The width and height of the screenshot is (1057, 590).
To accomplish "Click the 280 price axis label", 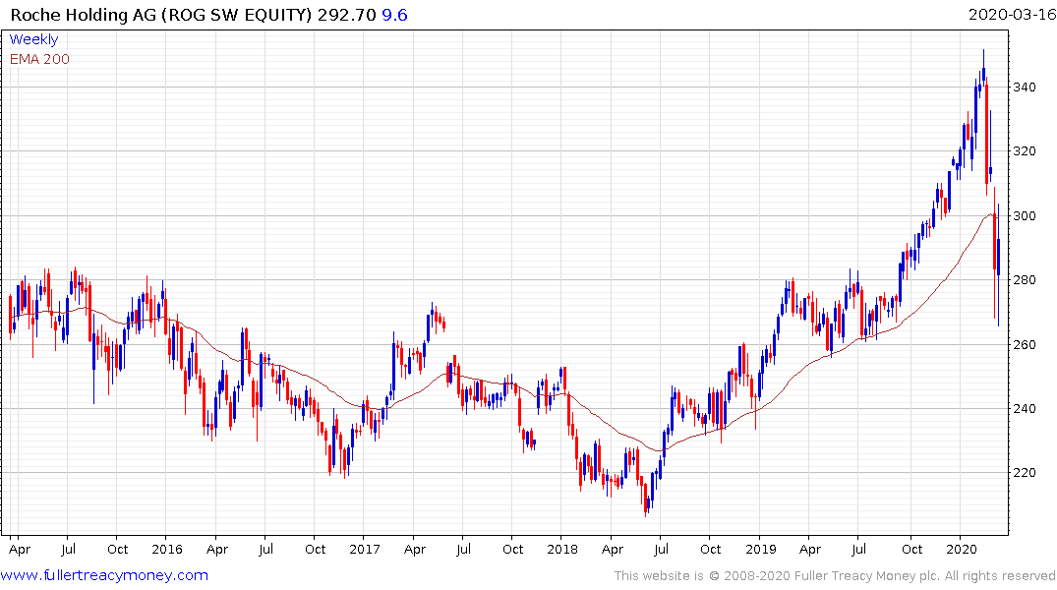I will point(1025,280).
